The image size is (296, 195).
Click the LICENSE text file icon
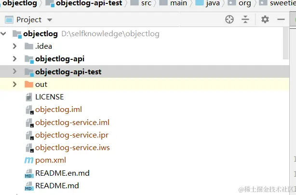[29, 97]
